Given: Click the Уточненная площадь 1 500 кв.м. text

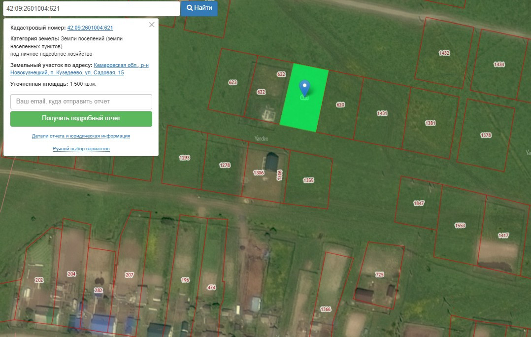Looking at the screenshot, I should point(53,84).
